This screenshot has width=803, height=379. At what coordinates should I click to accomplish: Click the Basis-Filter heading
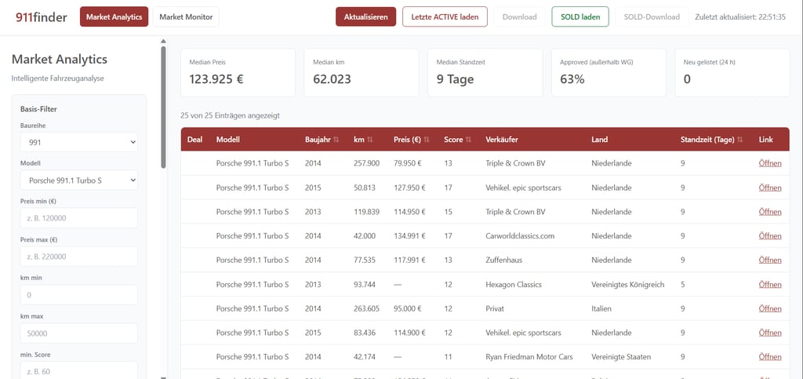[39, 109]
